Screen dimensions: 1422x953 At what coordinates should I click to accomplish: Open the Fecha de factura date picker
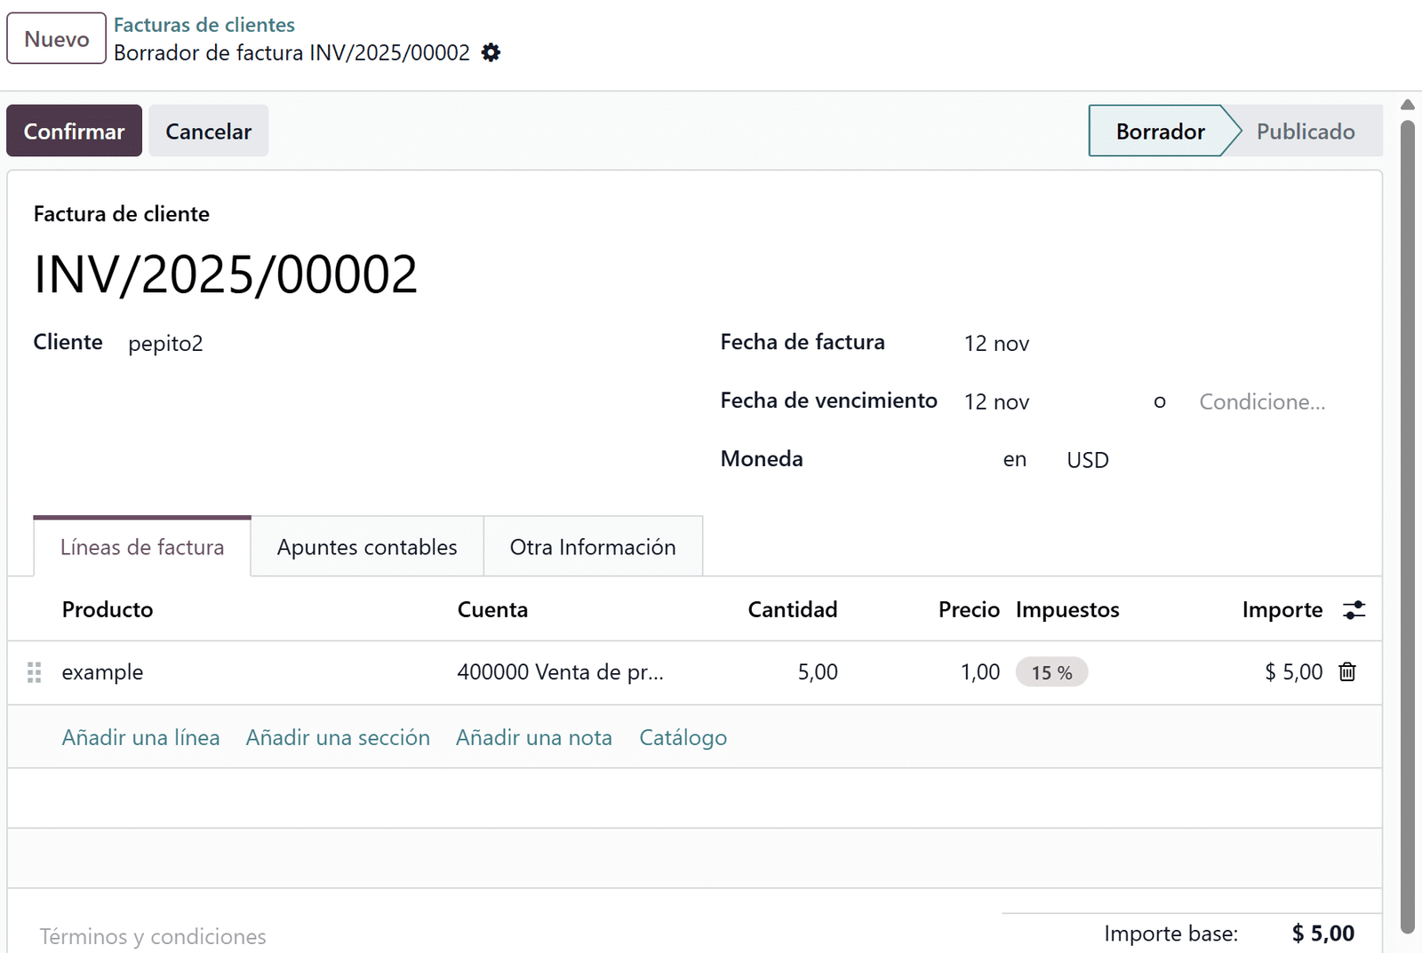996,343
